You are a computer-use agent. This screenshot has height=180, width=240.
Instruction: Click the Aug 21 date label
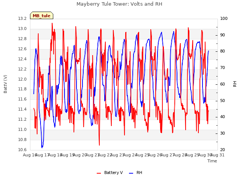pos(93,155)
